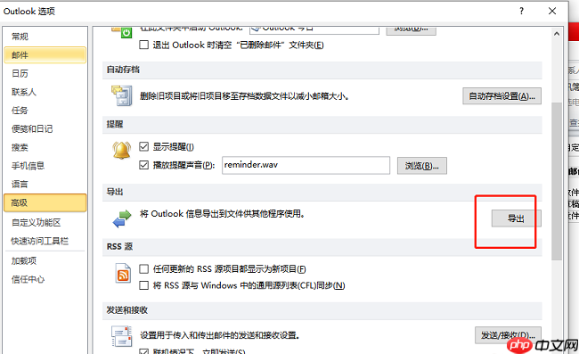Click the 导出 button
This screenshot has height=354, width=579.
[x=516, y=218]
